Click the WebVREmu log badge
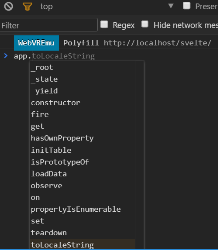The image size is (220, 251). (36, 43)
